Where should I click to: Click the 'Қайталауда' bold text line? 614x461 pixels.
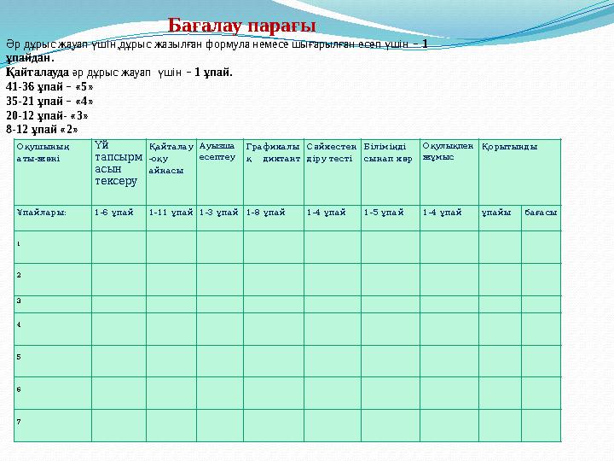119,72
